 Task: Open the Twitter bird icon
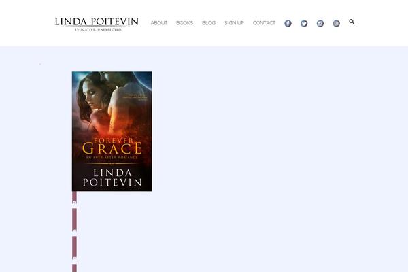(304, 23)
